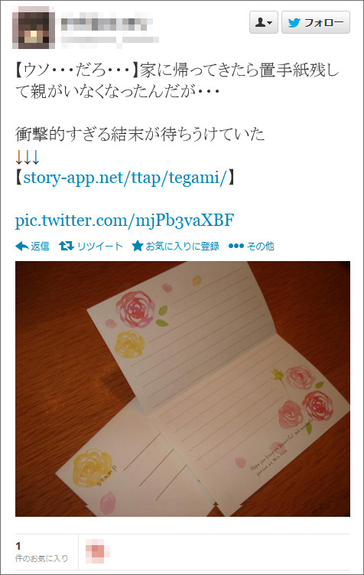Viewport: 364px width, 575px height.
Task: Click the three-dot more icon
Action: pos(236,246)
